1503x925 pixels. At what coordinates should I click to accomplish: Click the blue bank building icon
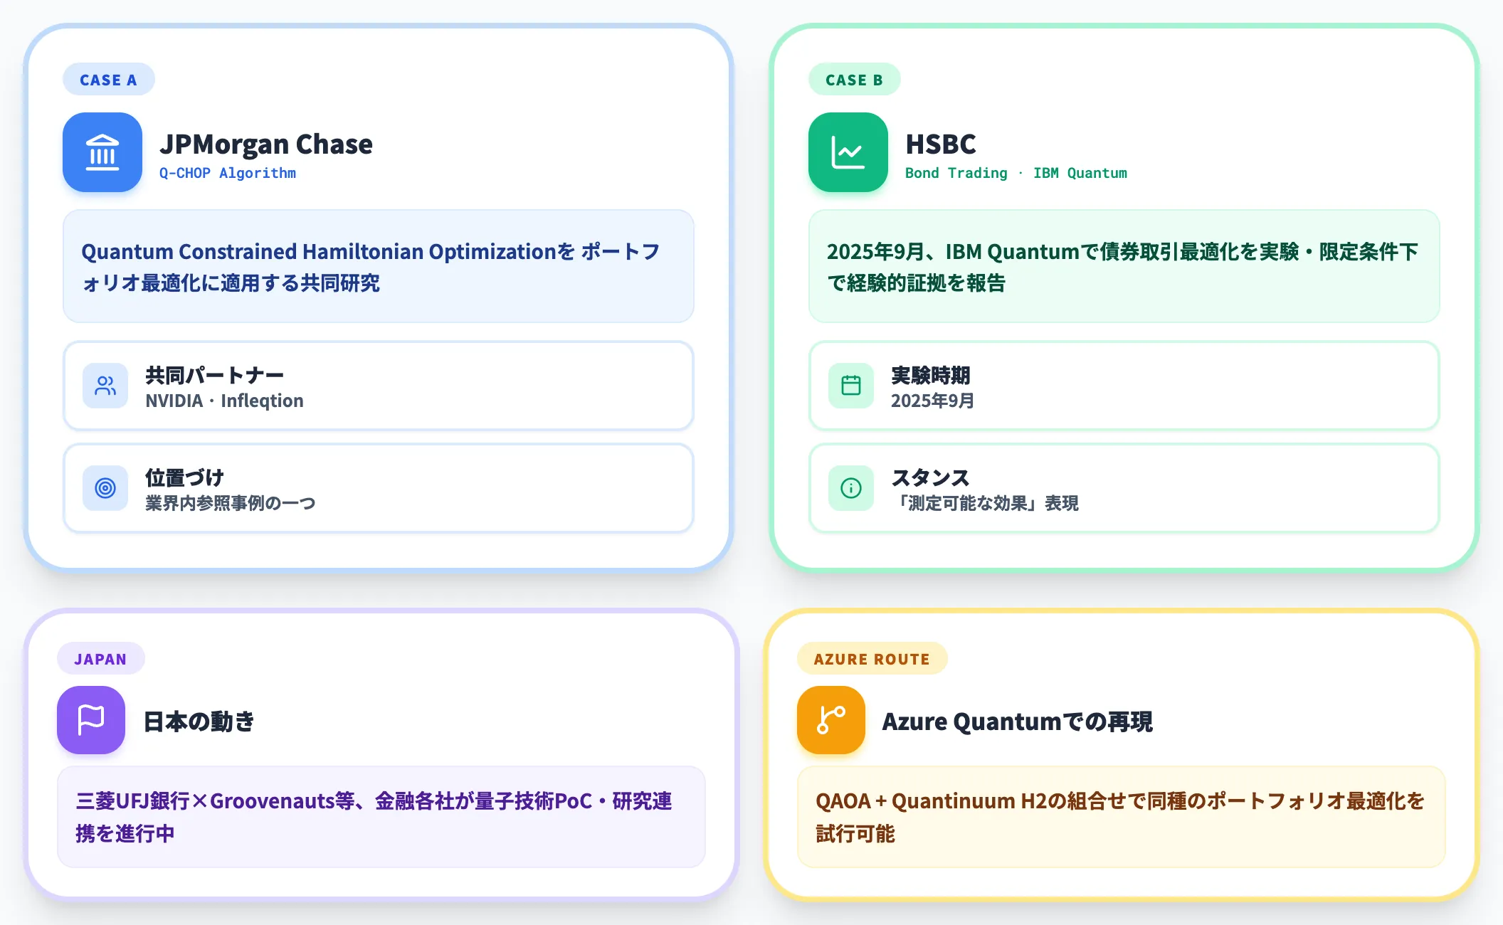click(x=102, y=152)
